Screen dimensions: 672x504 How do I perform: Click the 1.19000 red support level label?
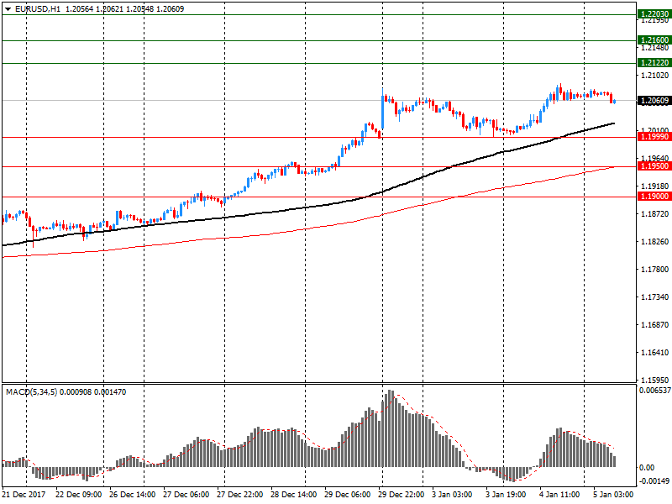click(x=654, y=197)
